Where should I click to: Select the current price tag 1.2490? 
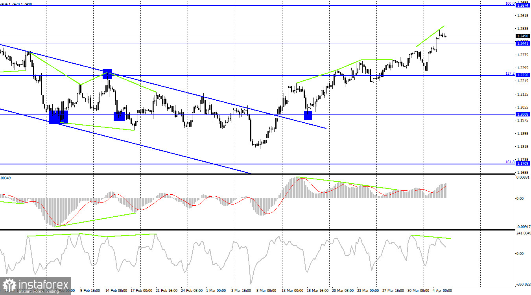tap(522, 36)
